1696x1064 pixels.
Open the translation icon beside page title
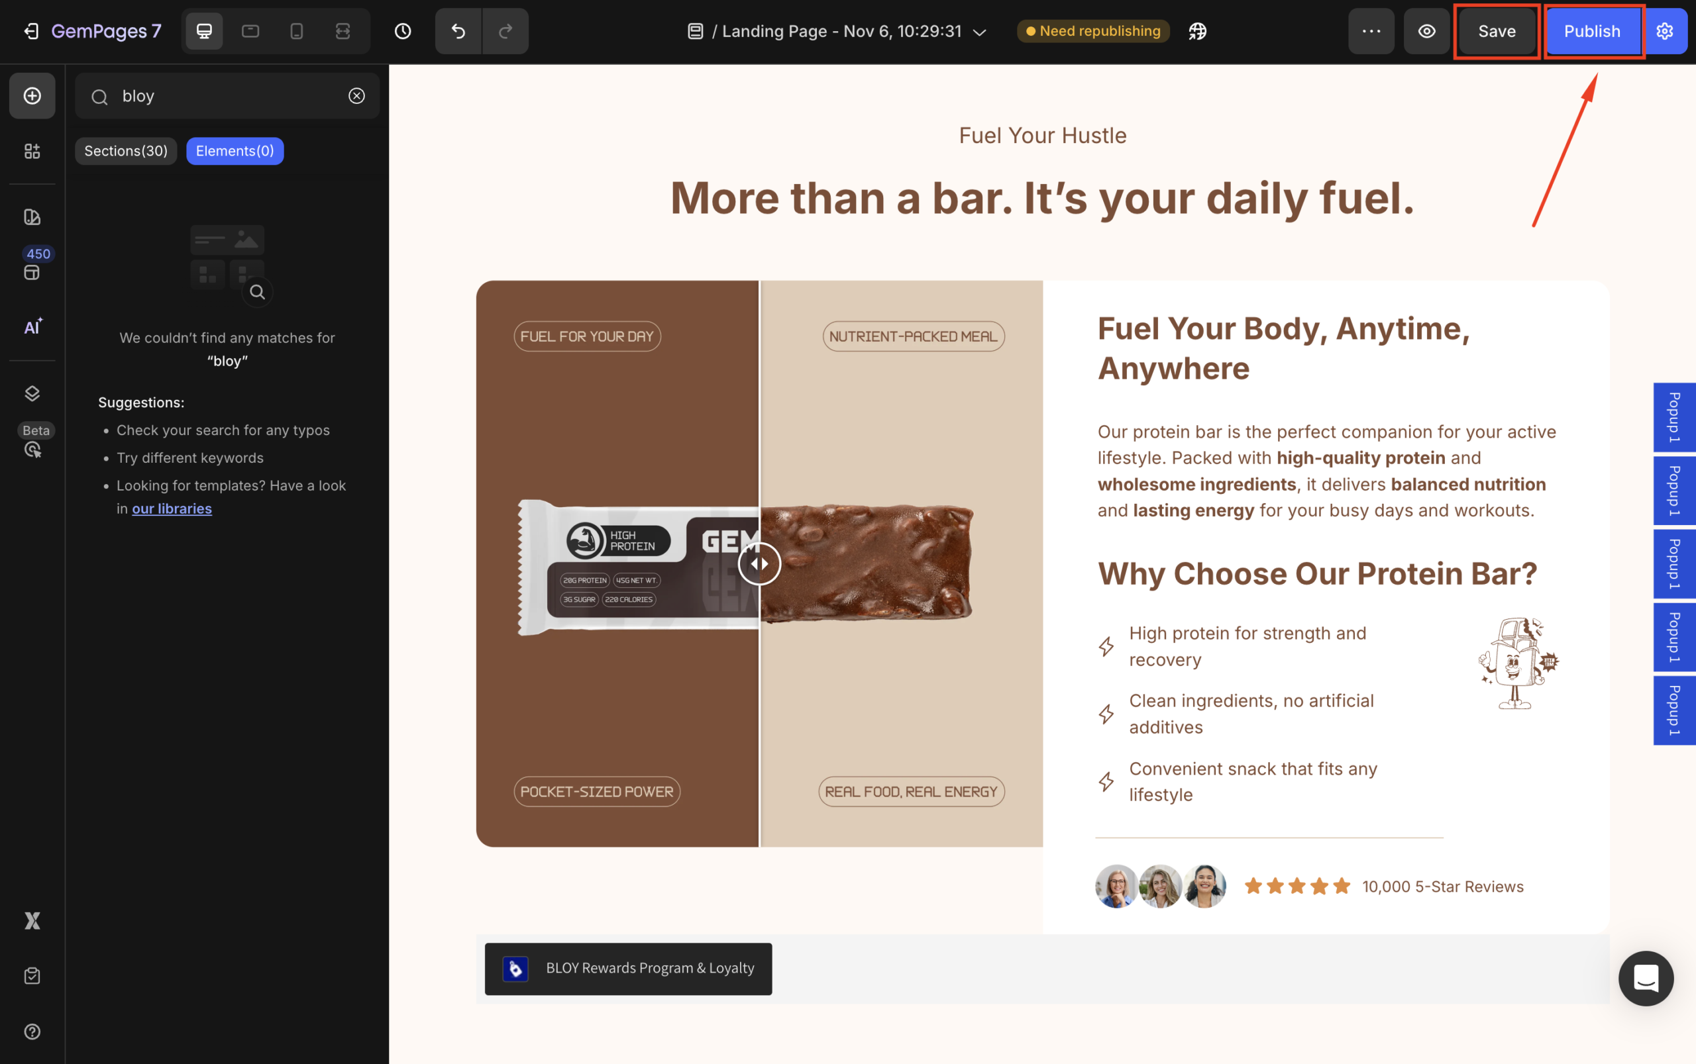point(1197,31)
